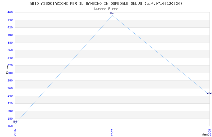Select the 166 data point label
Image resolution: width=212 pixels, height=137 pixels.
tap(15, 122)
